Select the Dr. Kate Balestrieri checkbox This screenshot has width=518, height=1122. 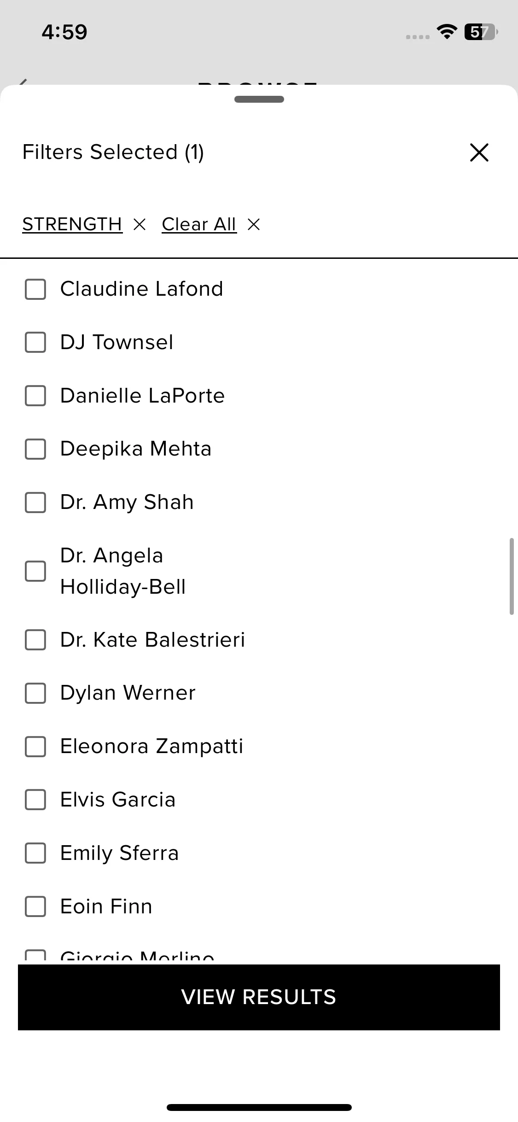(x=35, y=640)
